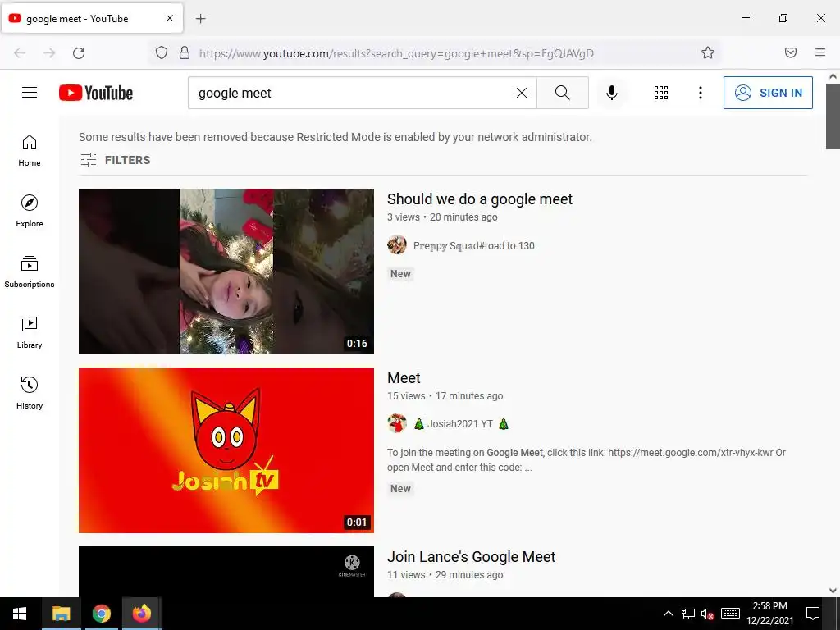Screen dimensions: 840x630
Task: Open the network tray icon
Action: (x=688, y=614)
